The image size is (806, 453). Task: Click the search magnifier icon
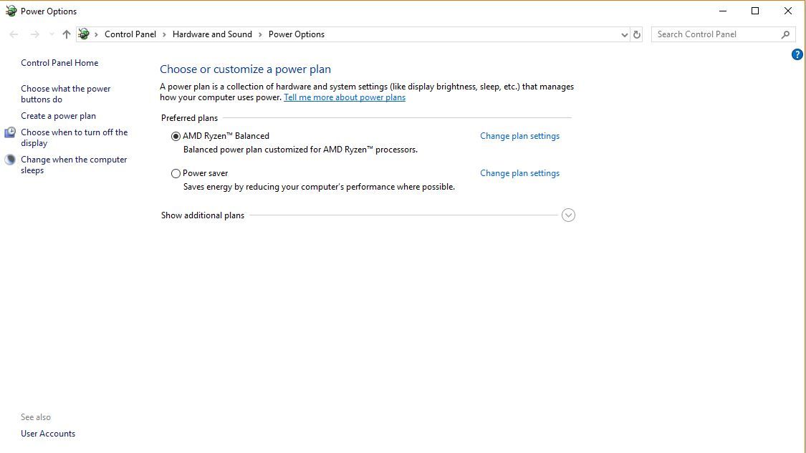click(x=785, y=34)
